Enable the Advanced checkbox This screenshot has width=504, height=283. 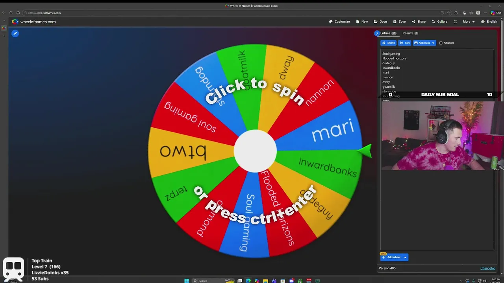pyautogui.click(x=441, y=43)
